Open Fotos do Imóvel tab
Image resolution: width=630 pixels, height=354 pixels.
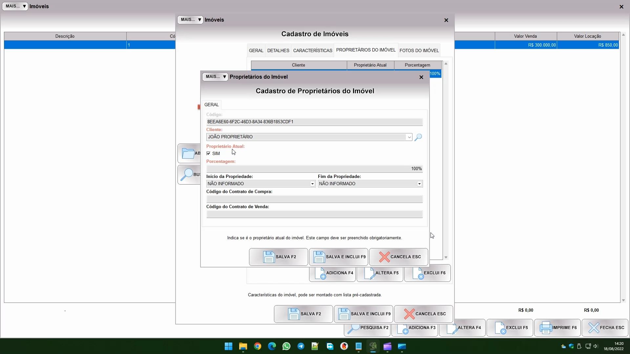419,50
